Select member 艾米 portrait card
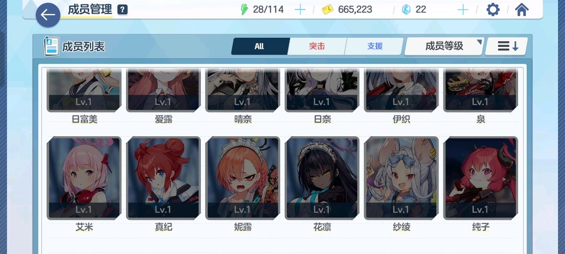The width and height of the screenshot is (565, 254). pyautogui.click(x=84, y=178)
